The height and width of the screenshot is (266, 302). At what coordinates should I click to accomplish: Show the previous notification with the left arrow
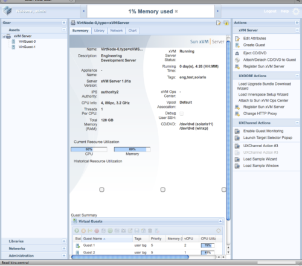(84, 11)
